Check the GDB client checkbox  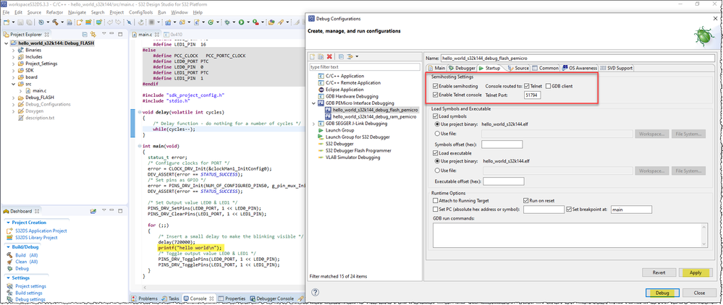[x=549, y=86]
